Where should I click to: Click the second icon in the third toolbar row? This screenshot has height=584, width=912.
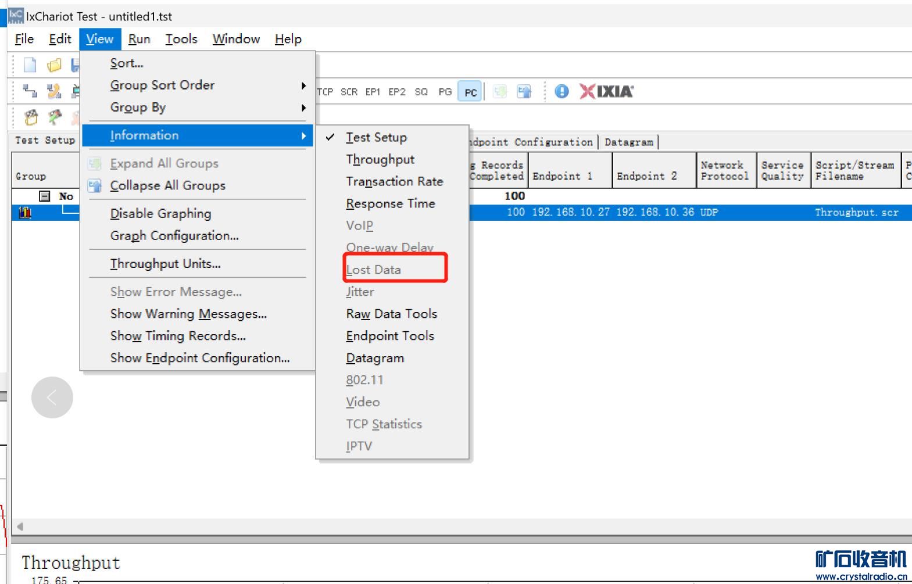pyautogui.click(x=55, y=117)
